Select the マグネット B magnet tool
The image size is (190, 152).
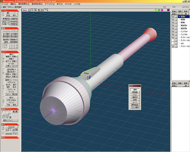(x=12, y=83)
